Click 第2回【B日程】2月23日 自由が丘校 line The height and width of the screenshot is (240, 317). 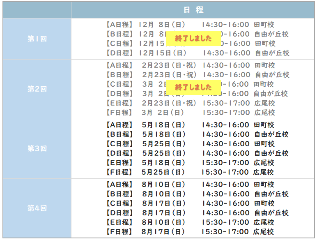(x=198, y=75)
